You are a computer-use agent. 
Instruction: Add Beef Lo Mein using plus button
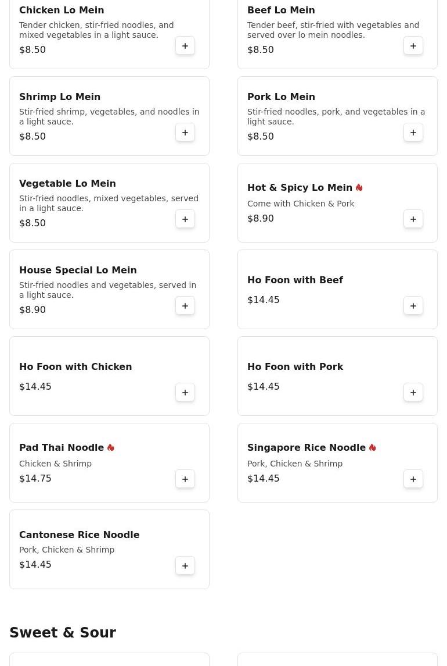[x=413, y=46]
